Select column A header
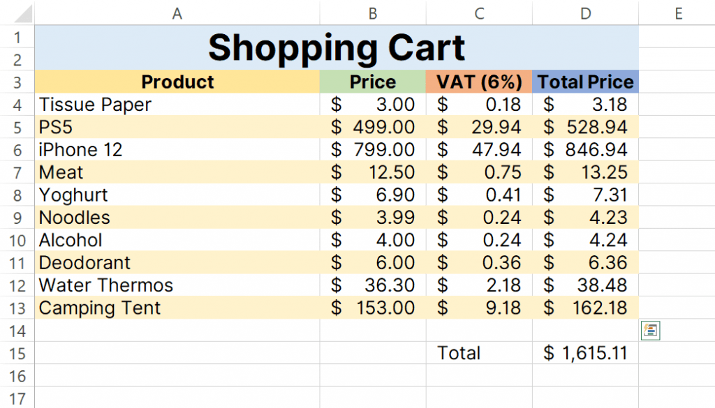Image resolution: width=715 pixels, height=408 pixels. point(177,13)
